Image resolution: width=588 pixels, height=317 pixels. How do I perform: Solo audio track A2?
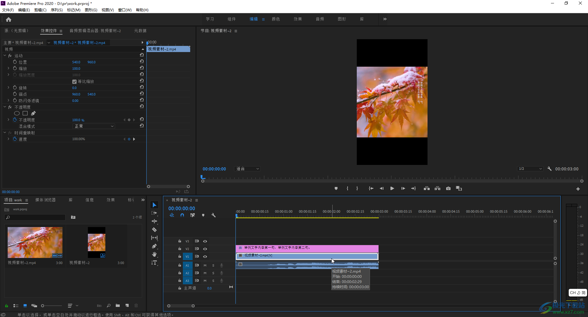point(213,273)
